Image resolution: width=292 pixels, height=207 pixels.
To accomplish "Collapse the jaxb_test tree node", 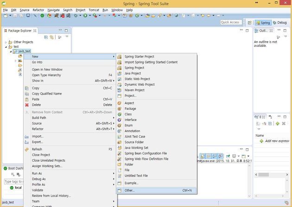I will (11, 51).
